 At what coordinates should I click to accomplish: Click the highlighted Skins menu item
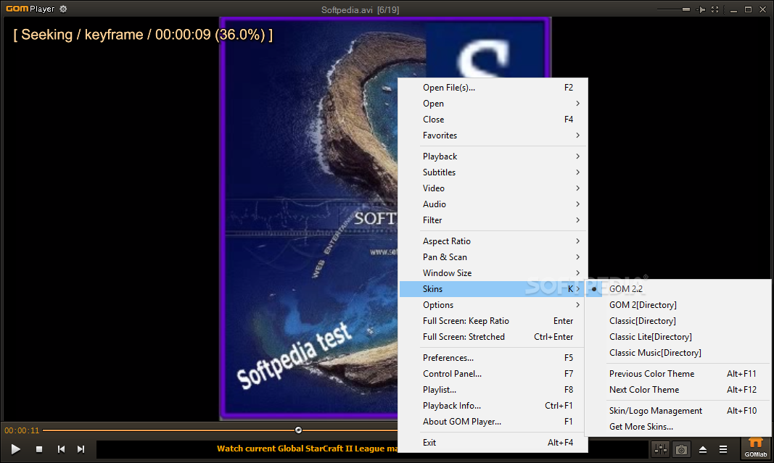tap(493, 289)
